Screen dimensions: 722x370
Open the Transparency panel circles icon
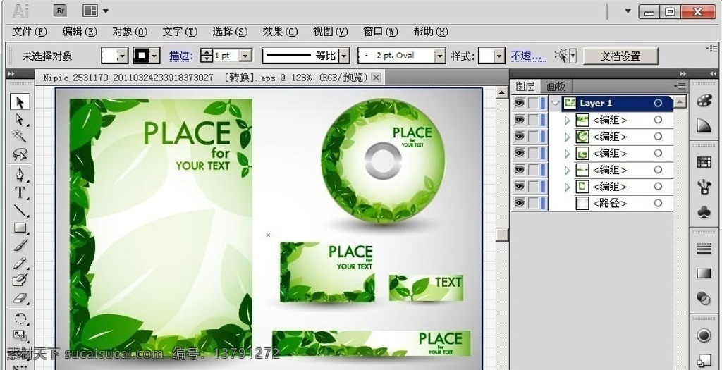pos(704,298)
